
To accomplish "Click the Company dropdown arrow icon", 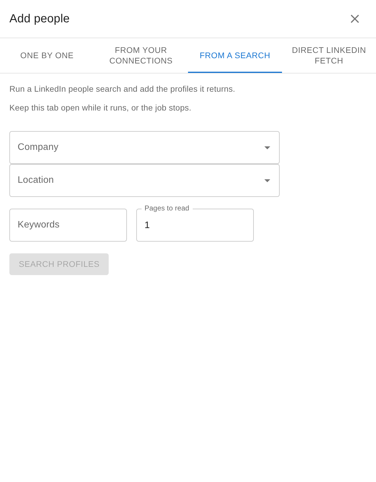I will [267, 148].
